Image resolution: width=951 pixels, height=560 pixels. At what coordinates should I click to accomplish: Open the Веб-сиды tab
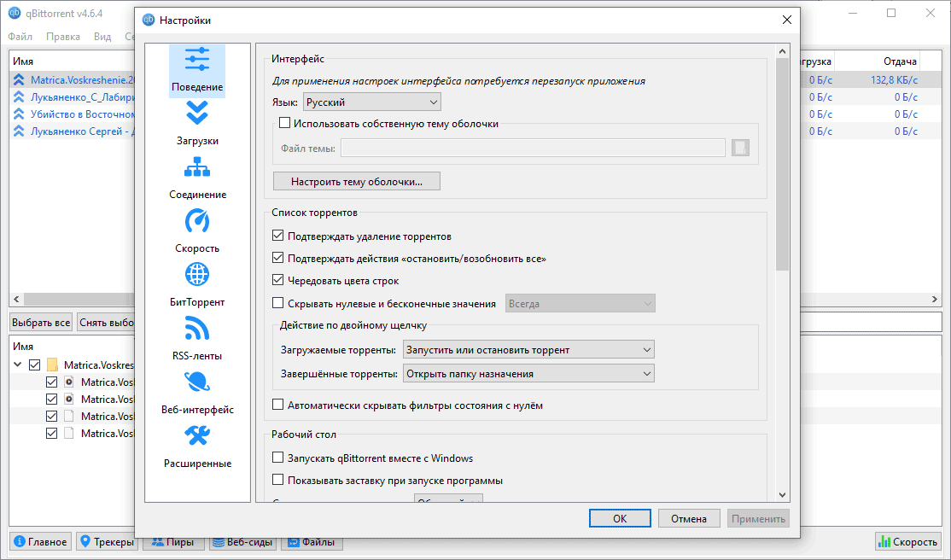(242, 542)
